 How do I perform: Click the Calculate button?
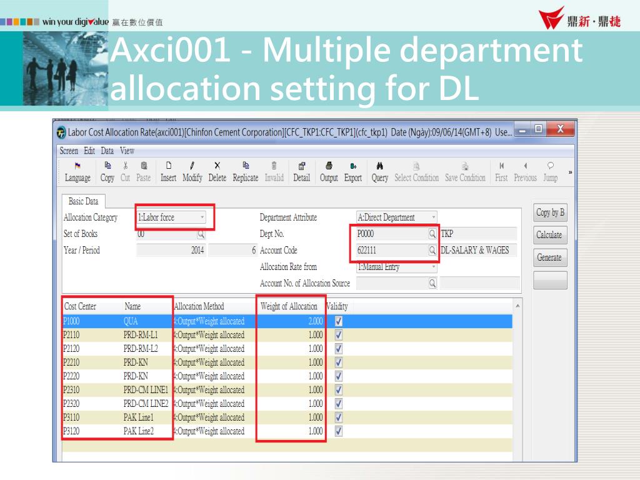pyautogui.click(x=550, y=235)
